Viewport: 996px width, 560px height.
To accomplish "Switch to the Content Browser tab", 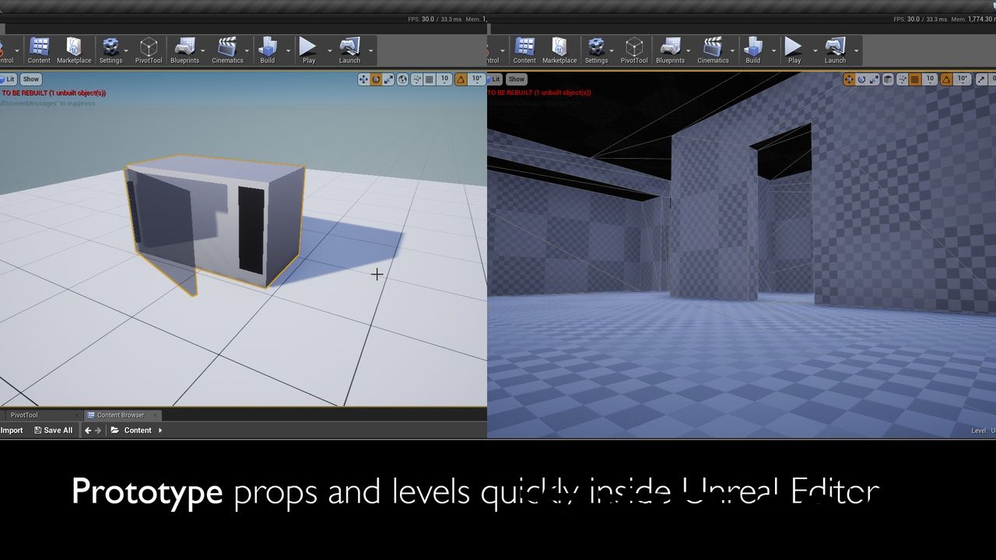I will [120, 415].
